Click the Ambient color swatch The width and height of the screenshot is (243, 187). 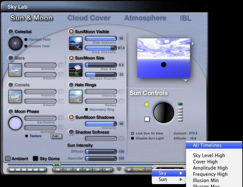[x=8, y=159]
